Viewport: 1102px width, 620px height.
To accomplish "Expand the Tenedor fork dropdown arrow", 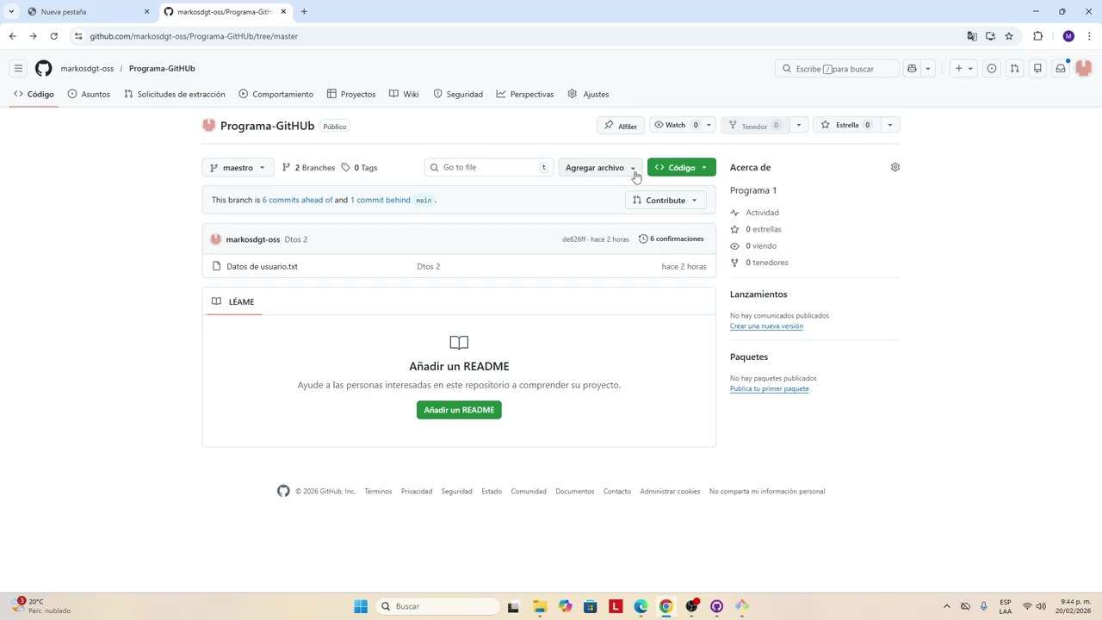I will [798, 125].
